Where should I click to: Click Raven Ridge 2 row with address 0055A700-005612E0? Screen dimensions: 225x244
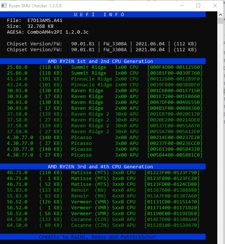point(104,132)
